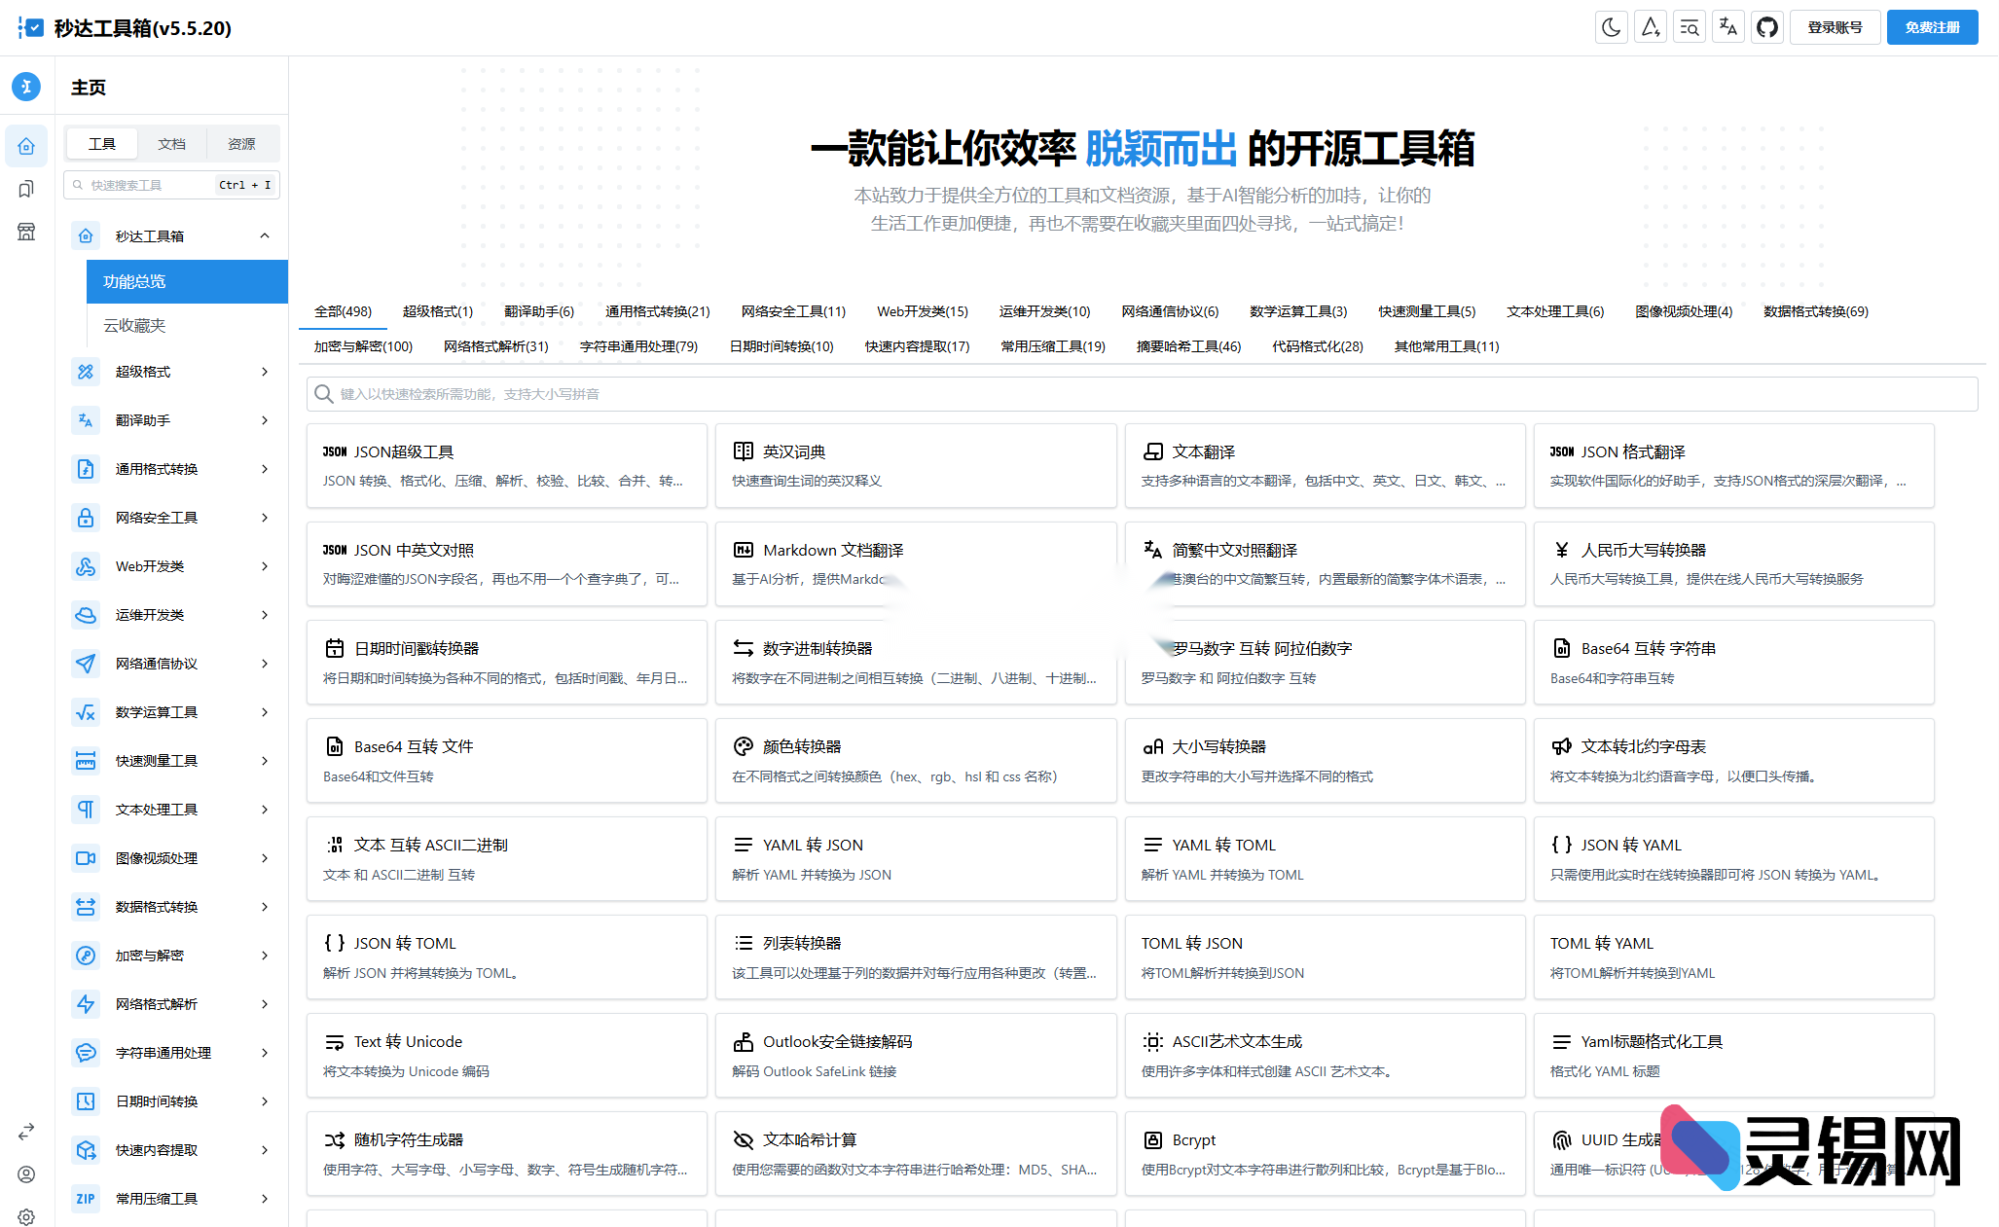Click the 登录账号 login button
The width and height of the screenshot is (1999, 1227).
(1835, 26)
